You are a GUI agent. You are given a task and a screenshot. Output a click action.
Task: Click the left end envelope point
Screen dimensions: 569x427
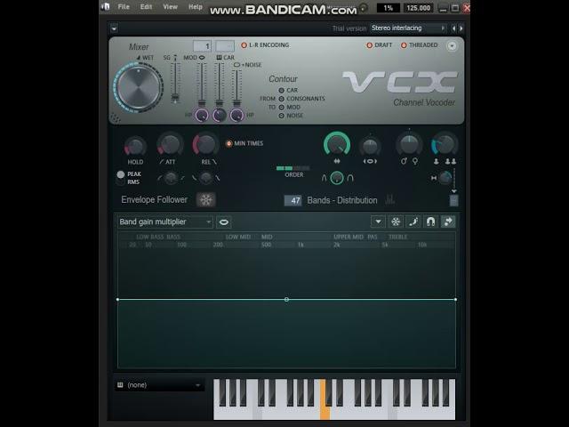coord(117,299)
